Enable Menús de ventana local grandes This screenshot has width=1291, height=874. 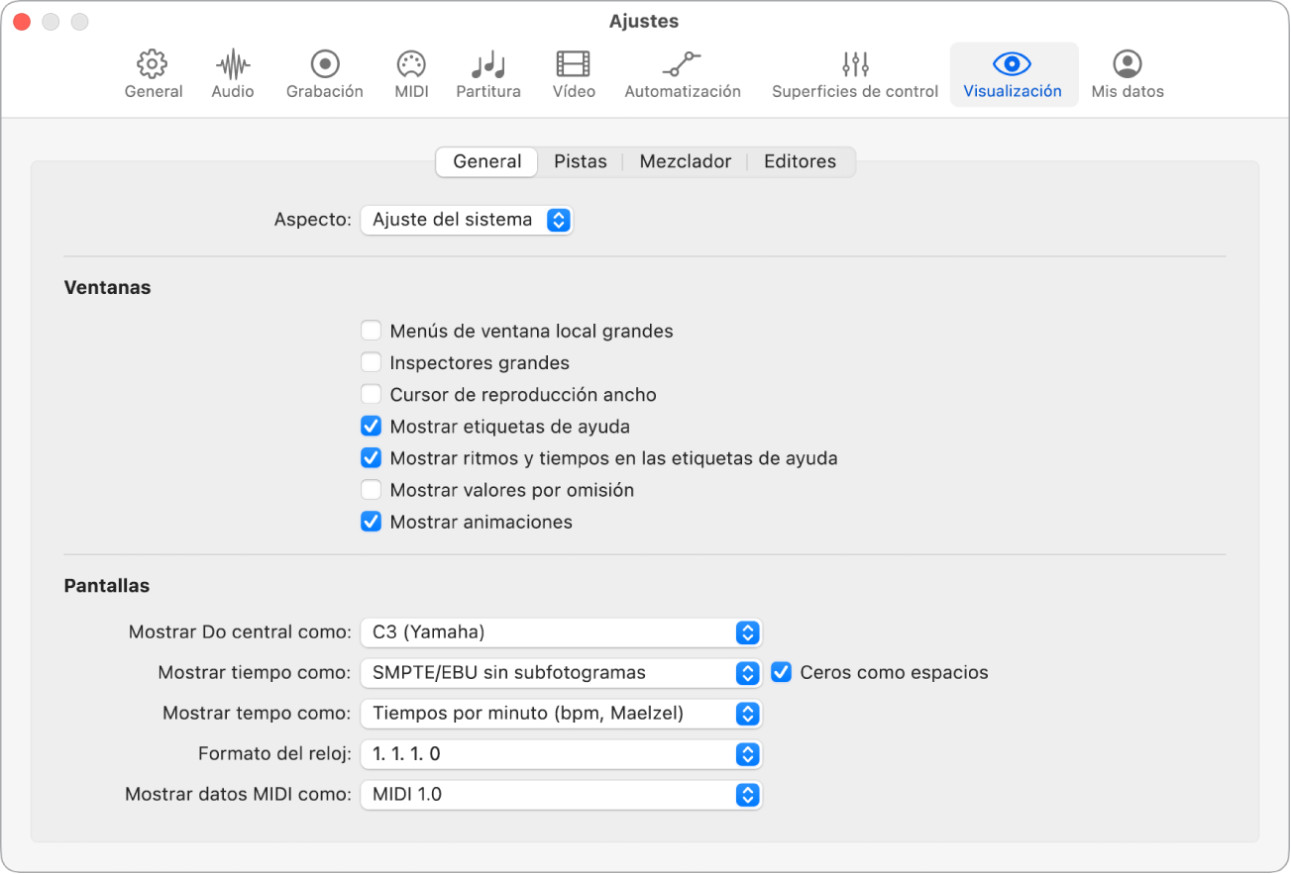tap(371, 332)
